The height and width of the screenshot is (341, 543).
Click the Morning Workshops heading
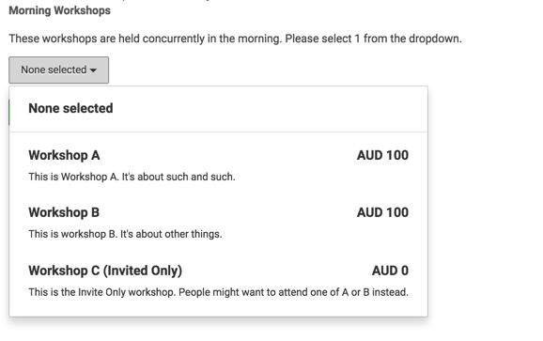(x=59, y=10)
